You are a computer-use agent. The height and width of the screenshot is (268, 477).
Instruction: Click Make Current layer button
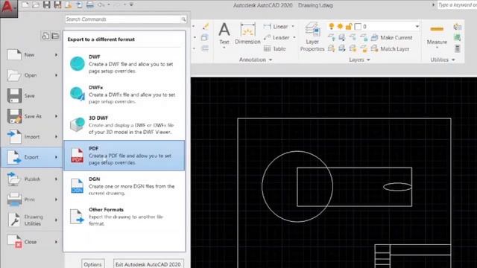pos(392,37)
